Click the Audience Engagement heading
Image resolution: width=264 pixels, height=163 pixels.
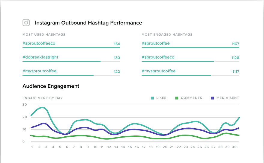coord(51,86)
